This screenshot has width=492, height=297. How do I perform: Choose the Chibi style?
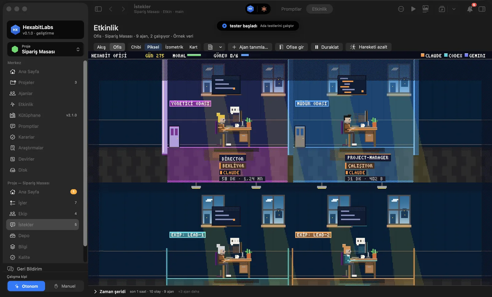click(136, 47)
